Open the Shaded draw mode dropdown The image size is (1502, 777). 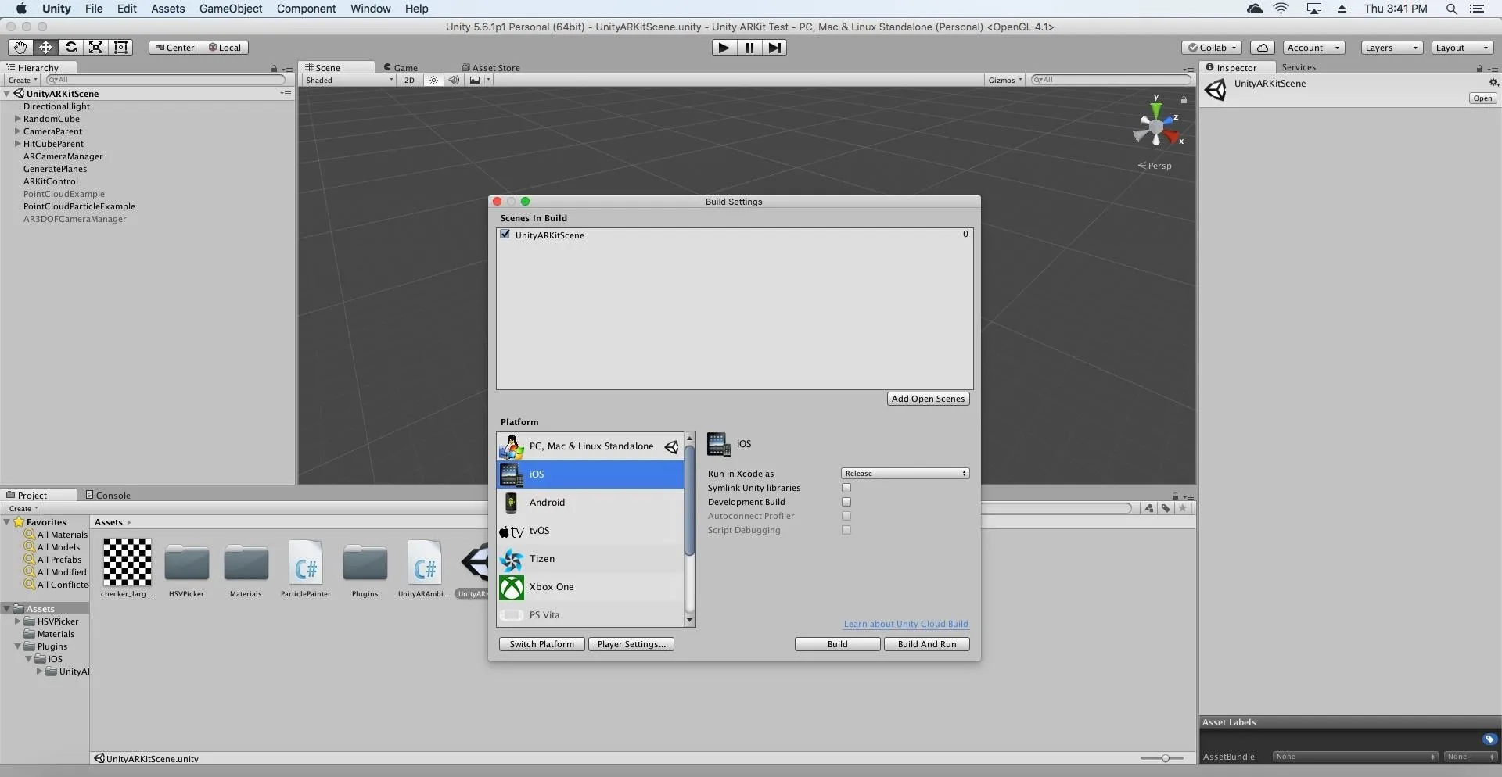point(350,80)
